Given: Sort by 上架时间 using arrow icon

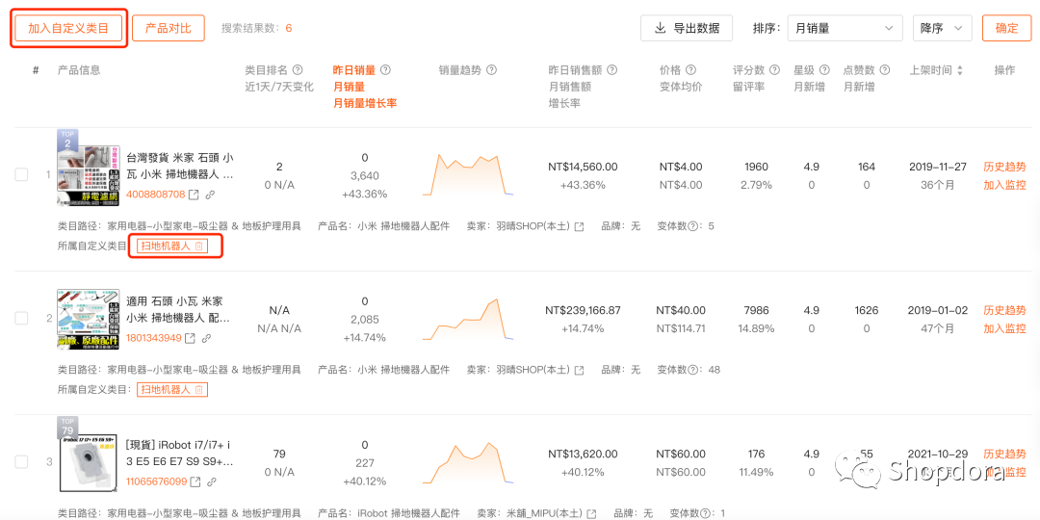Looking at the screenshot, I should click(959, 70).
